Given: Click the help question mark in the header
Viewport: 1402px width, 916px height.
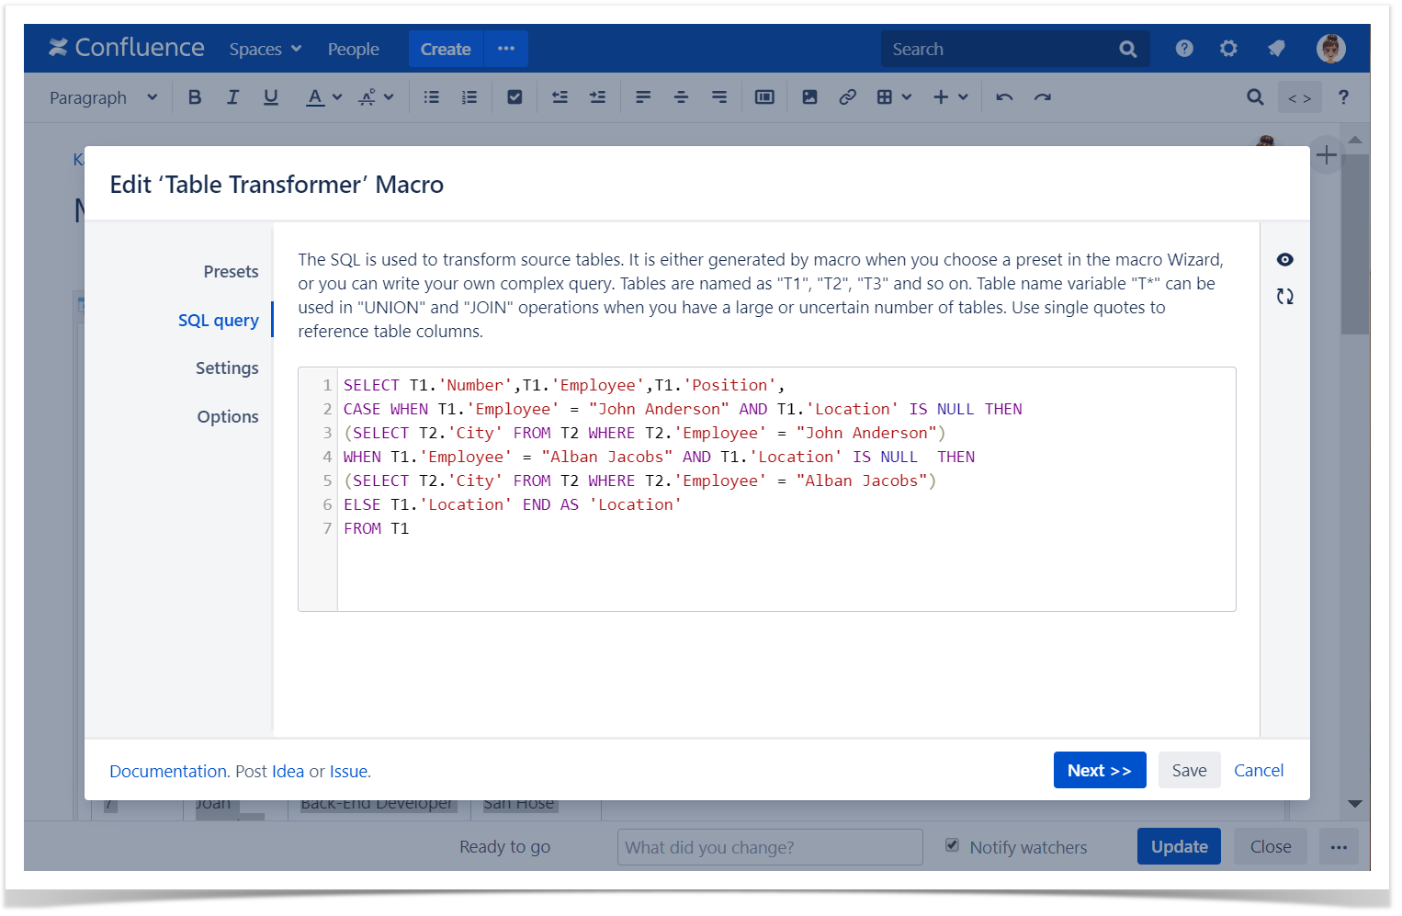Looking at the screenshot, I should (x=1184, y=49).
